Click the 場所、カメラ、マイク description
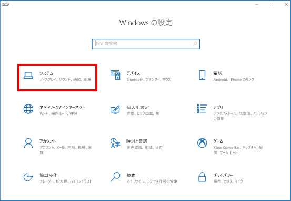291x201 pixels. pyautogui.click(x=228, y=181)
